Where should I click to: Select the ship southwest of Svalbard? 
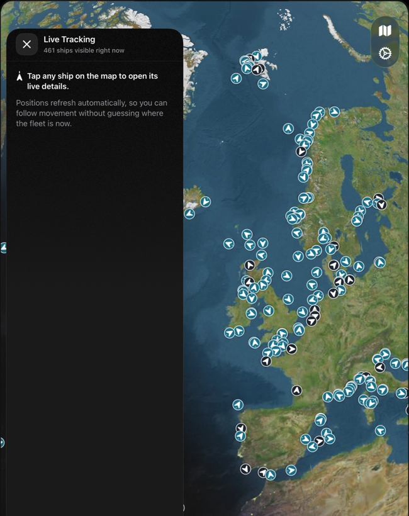point(236,78)
